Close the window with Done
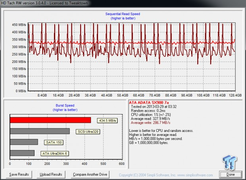The height and width of the screenshot is (180, 246). (231, 174)
